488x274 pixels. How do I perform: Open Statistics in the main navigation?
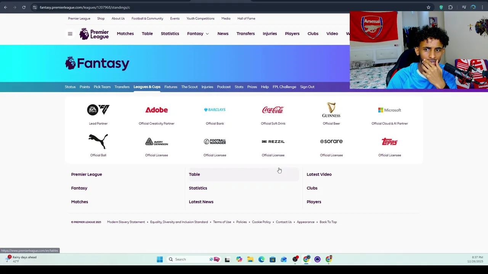pyautogui.click(x=170, y=33)
